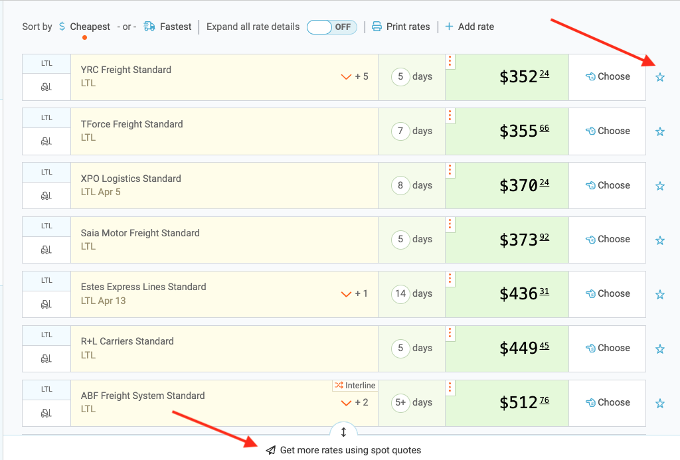
Task: Click Print rates
Action: click(408, 27)
